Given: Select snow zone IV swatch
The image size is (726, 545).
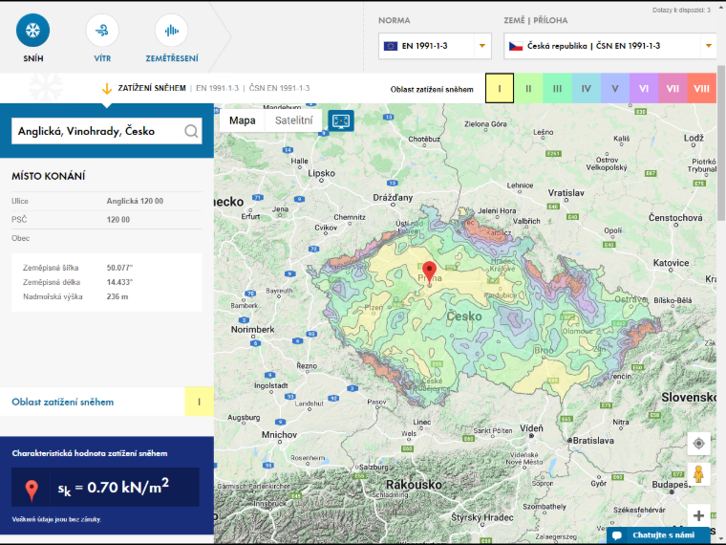Looking at the screenshot, I should 587,88.
